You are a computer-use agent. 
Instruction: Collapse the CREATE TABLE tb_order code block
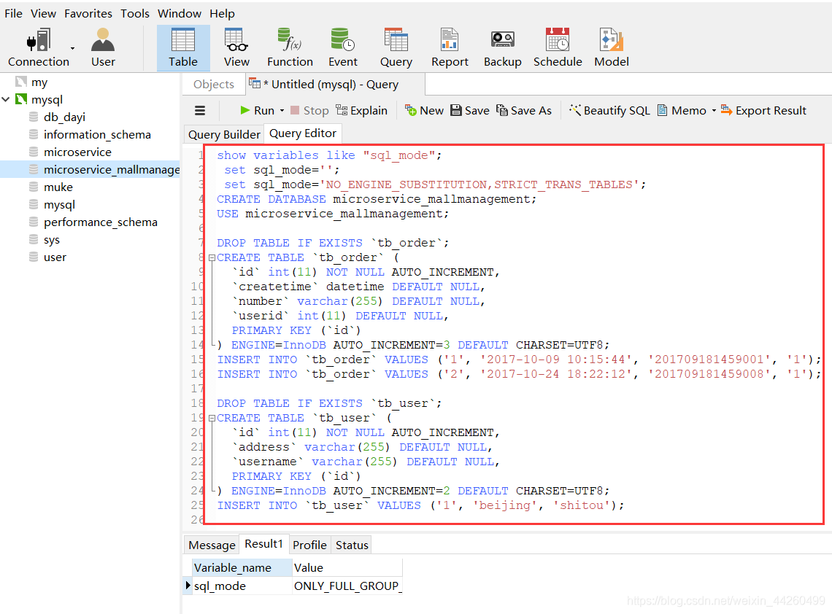click(212, 257)
